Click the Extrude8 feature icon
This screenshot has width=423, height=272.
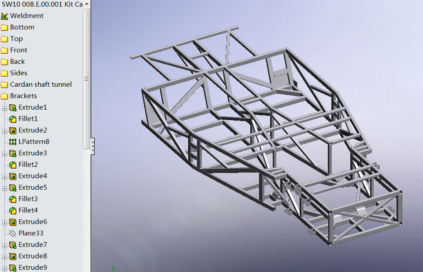pyautogui.click(x=13, y=257)
